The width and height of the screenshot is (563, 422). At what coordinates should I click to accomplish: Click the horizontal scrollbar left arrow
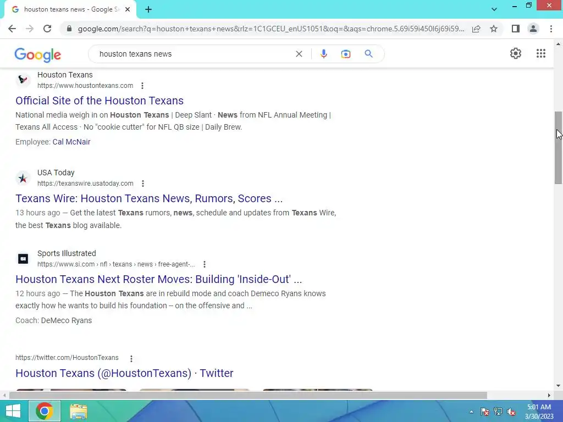(4, 396)
